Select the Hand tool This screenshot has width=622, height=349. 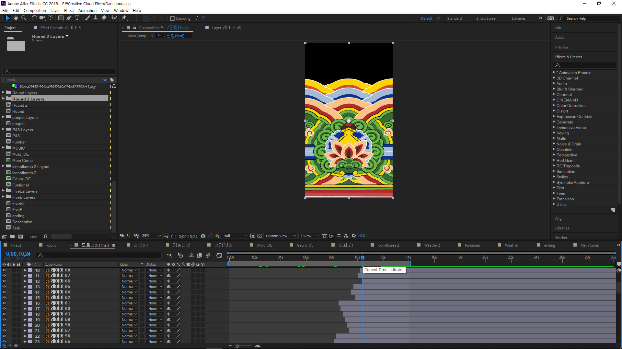pyautogui.click(x=16, y=18)
